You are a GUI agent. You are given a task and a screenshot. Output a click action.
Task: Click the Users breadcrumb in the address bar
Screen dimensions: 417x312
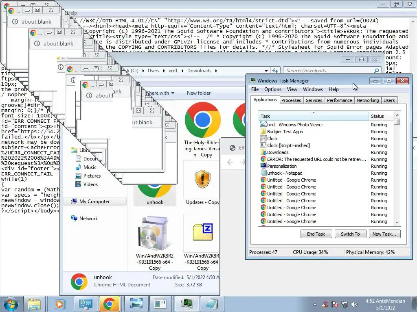coord(154,71)
